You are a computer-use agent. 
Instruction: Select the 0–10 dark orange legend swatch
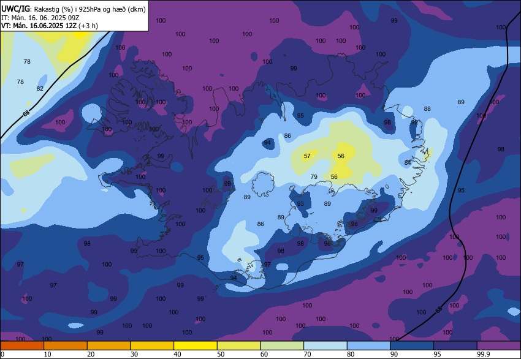(x=22, y=346)
